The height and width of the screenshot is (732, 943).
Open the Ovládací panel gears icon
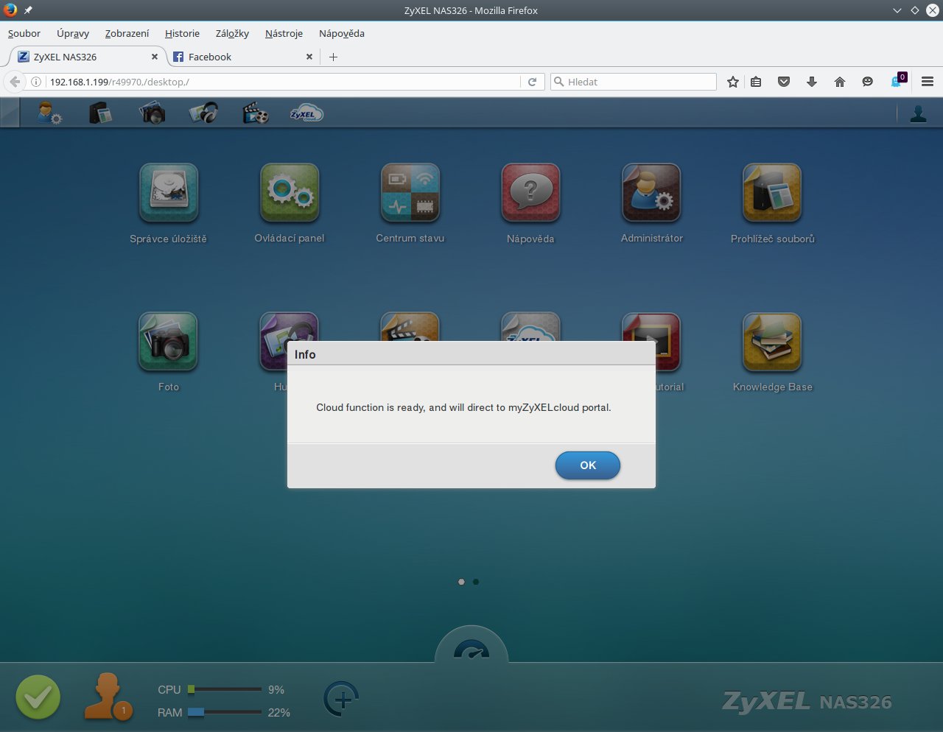click(290, 192)
